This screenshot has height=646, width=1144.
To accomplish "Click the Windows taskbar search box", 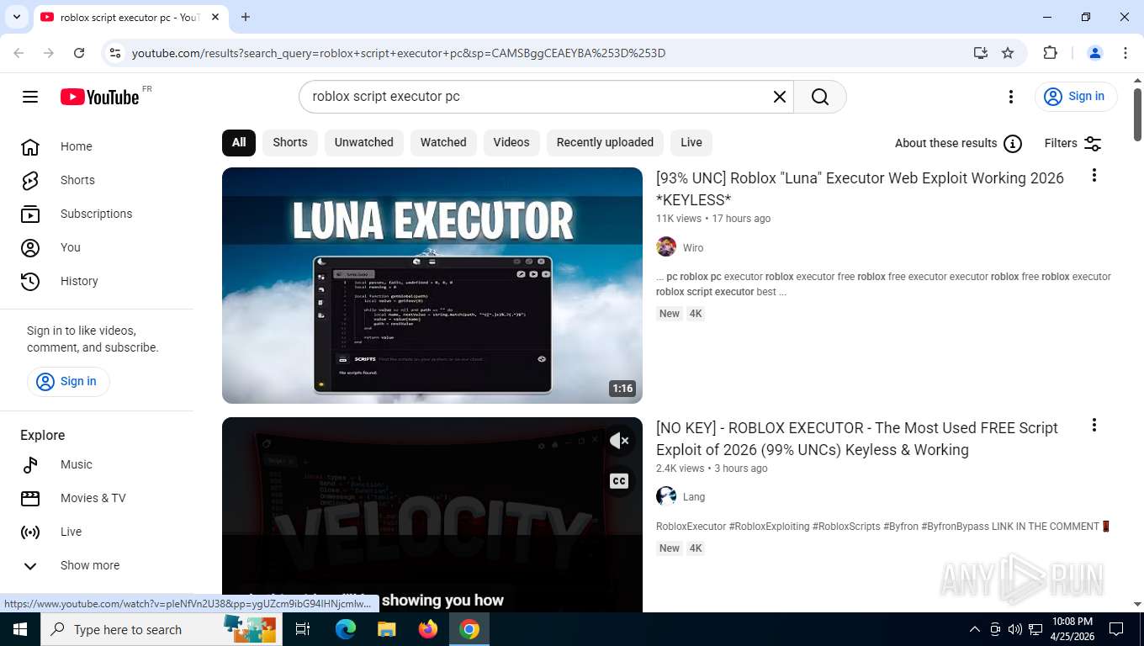I will 161,629.
